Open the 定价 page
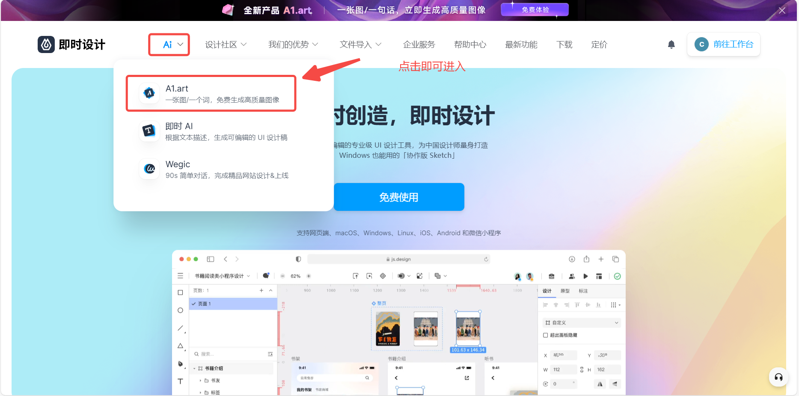 click(x=599, y=44)
